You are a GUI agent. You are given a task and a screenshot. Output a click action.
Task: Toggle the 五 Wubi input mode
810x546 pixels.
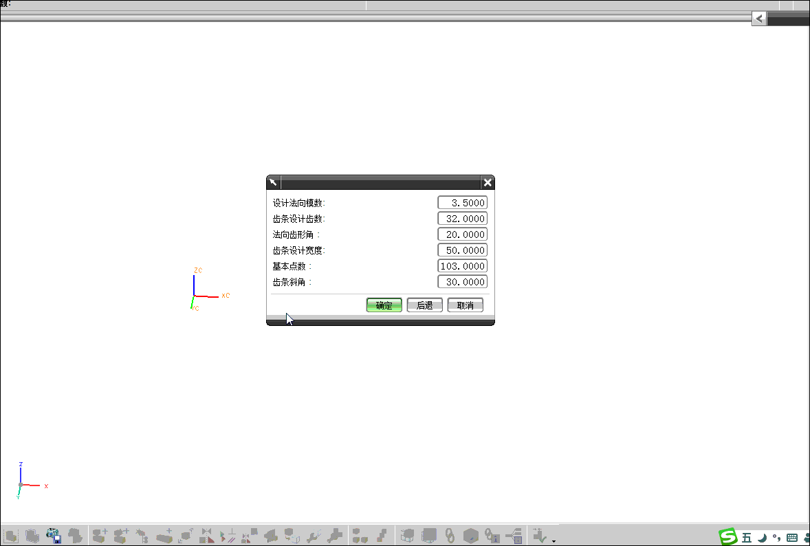tap(747, 538)
